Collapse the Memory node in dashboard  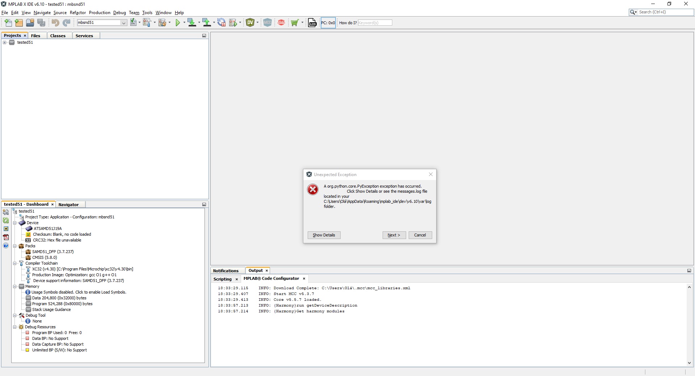coord(15,287)
